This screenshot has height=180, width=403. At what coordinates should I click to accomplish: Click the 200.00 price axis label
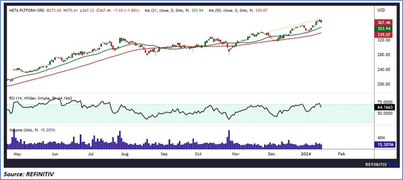(384, 84)
